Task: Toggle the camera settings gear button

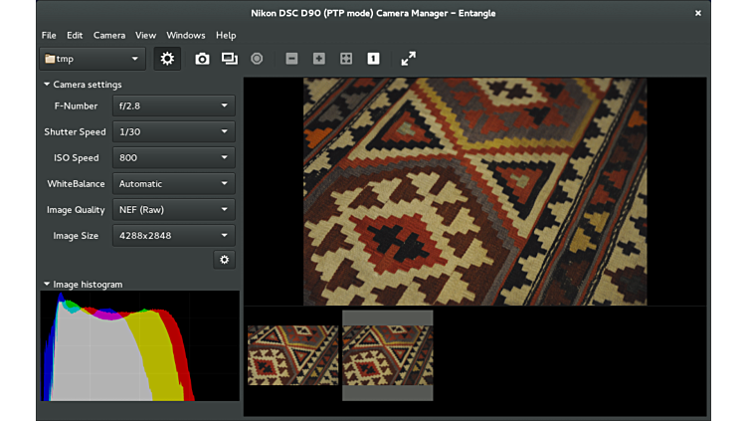Action: (x=167, y=59)
